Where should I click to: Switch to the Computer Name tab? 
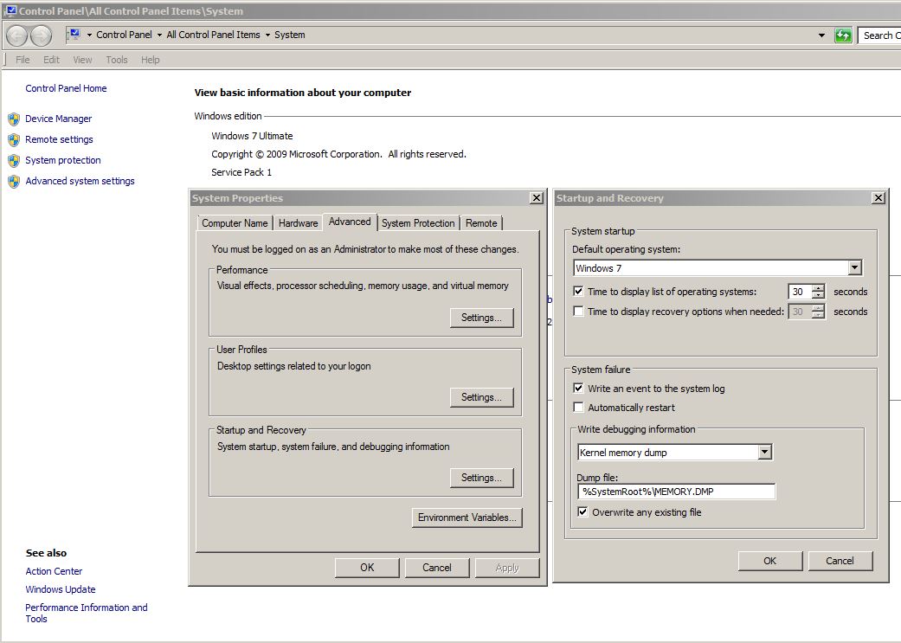[235, 223]
